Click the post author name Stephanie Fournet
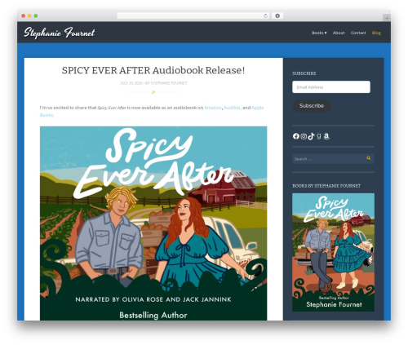The height and width of the screenshot is (345, 408). click(x=169, y=83)
